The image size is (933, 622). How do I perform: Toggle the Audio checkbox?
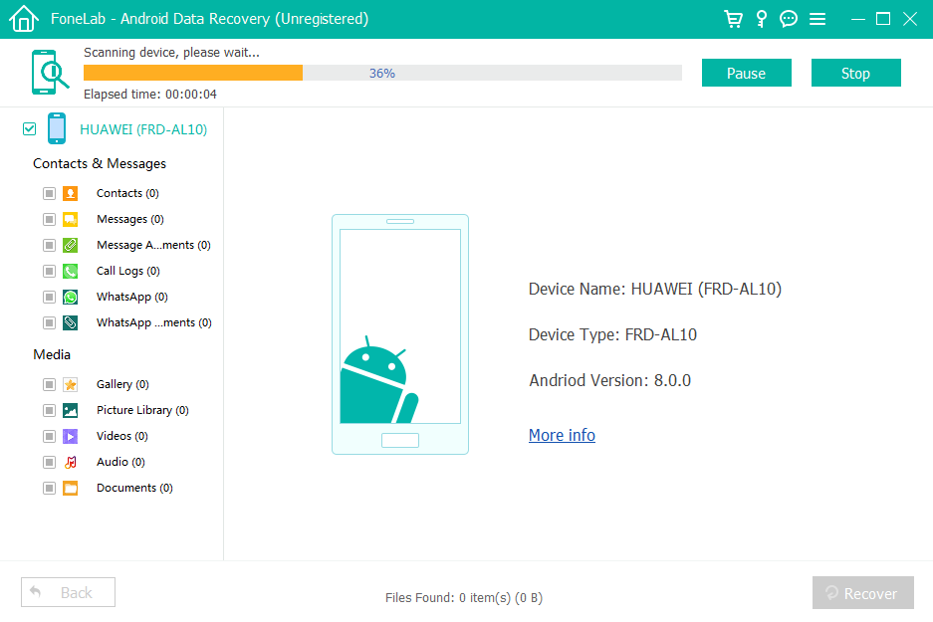(x=50, y=462)
